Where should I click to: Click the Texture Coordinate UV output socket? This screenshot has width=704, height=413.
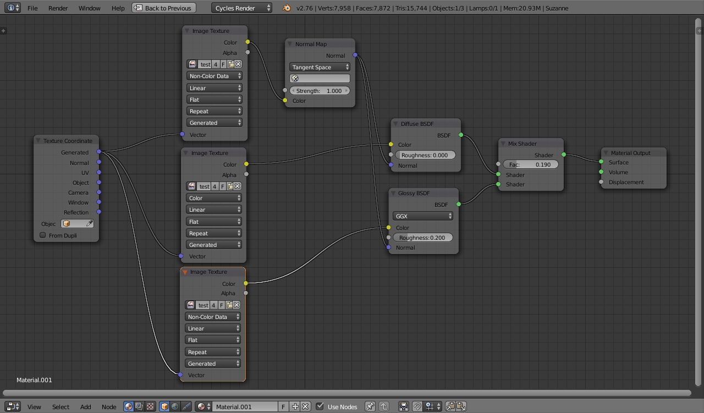click(x=99, y=173)
